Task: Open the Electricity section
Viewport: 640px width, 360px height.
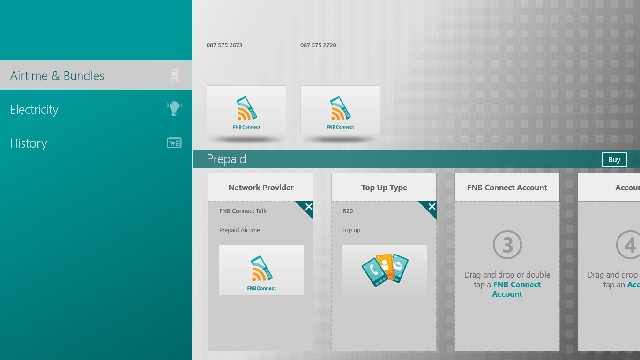Action: (x=96, y=109)
